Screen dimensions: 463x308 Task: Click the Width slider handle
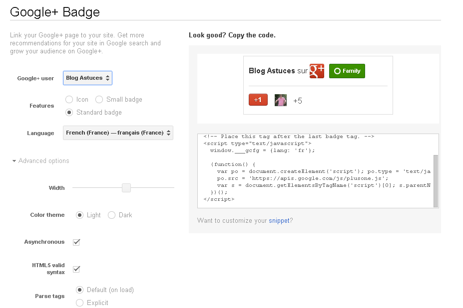(126, 188)
